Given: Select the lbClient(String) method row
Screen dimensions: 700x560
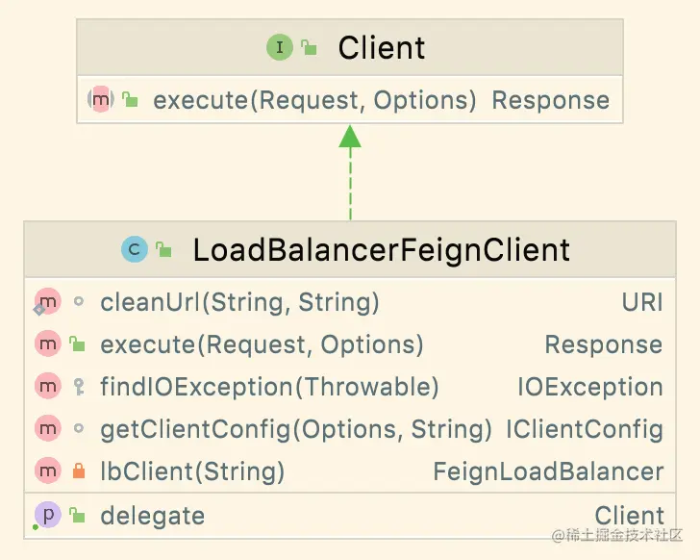Looking at the screenshot, I should click(x=192, y=471).
